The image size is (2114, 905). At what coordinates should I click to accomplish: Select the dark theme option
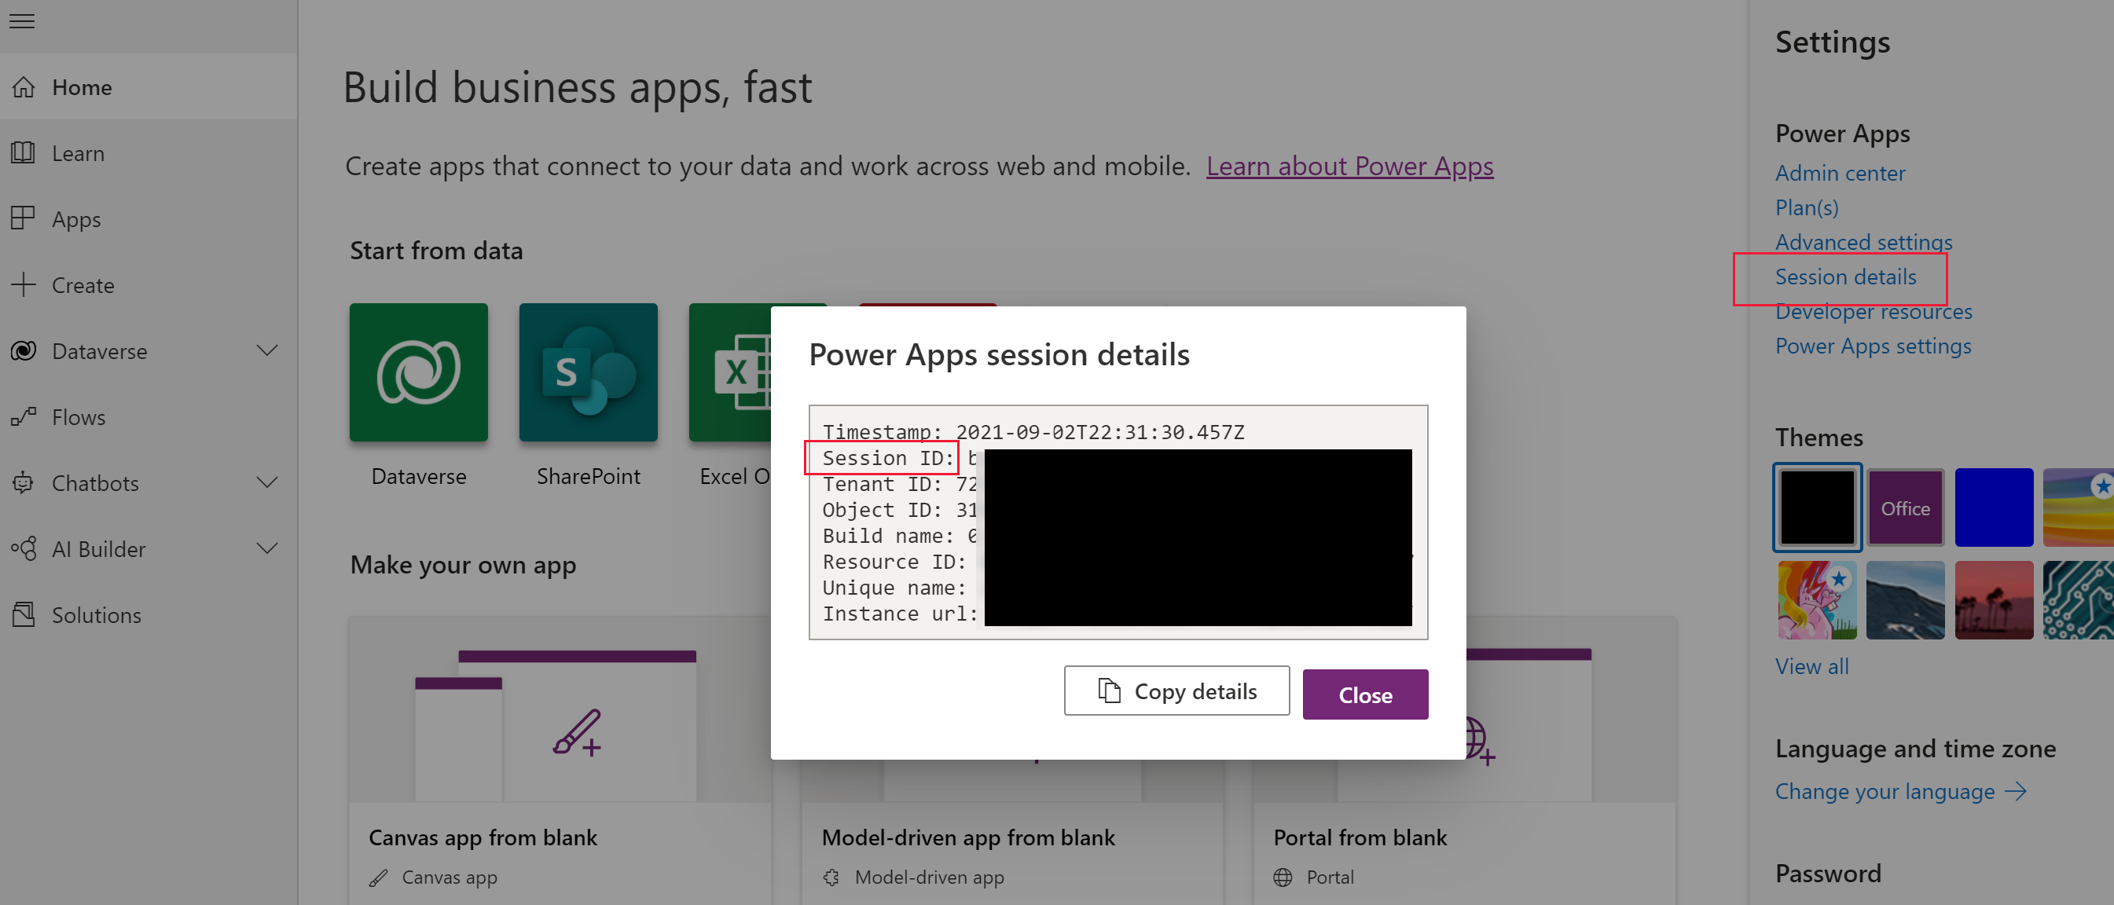pos(1818,507)
